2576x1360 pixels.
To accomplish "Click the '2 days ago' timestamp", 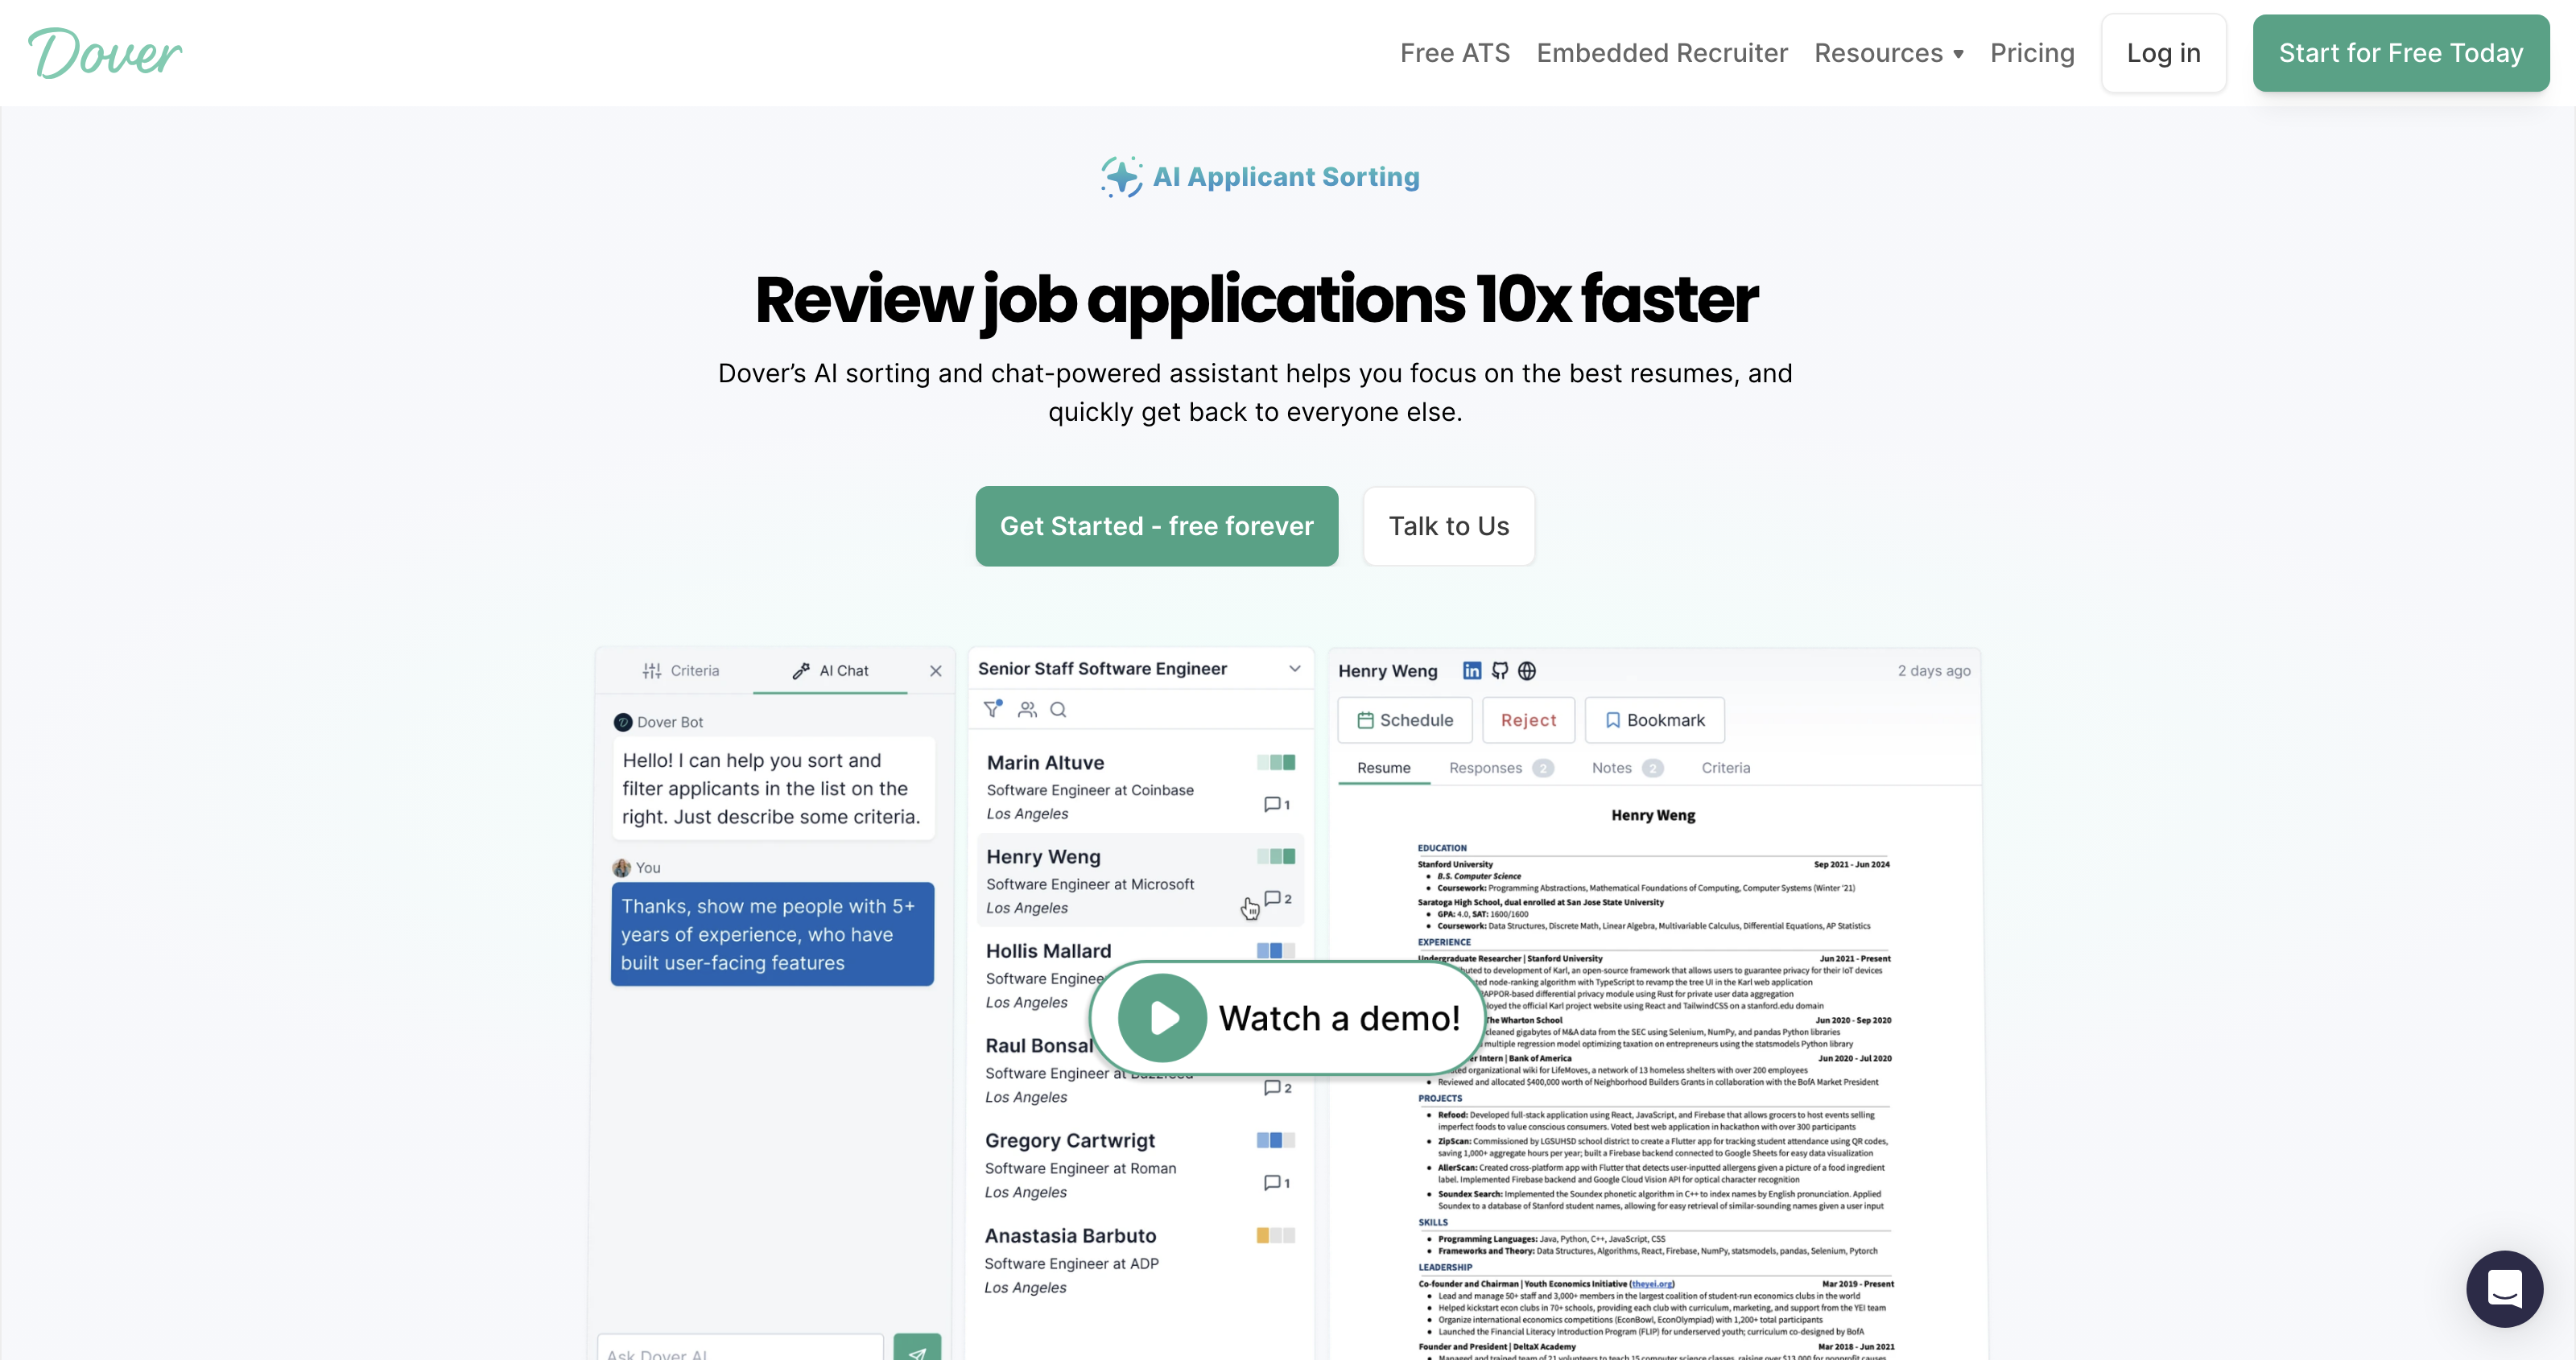I will pyautogui.click(x=1934, y=671).
